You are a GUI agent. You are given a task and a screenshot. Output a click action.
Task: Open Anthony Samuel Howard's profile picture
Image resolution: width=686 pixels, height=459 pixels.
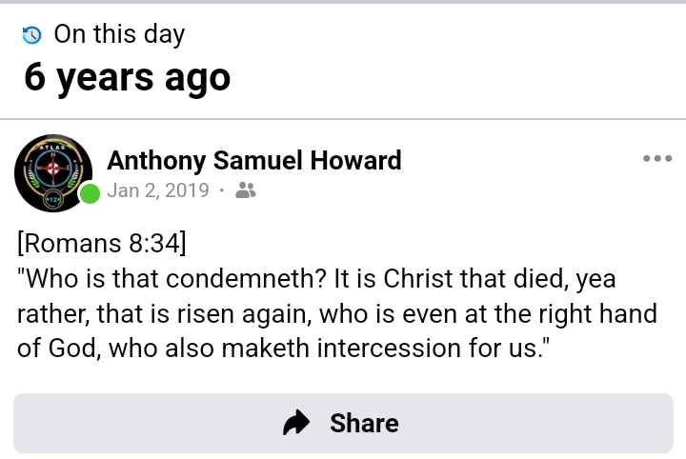(x=53, y=172)
